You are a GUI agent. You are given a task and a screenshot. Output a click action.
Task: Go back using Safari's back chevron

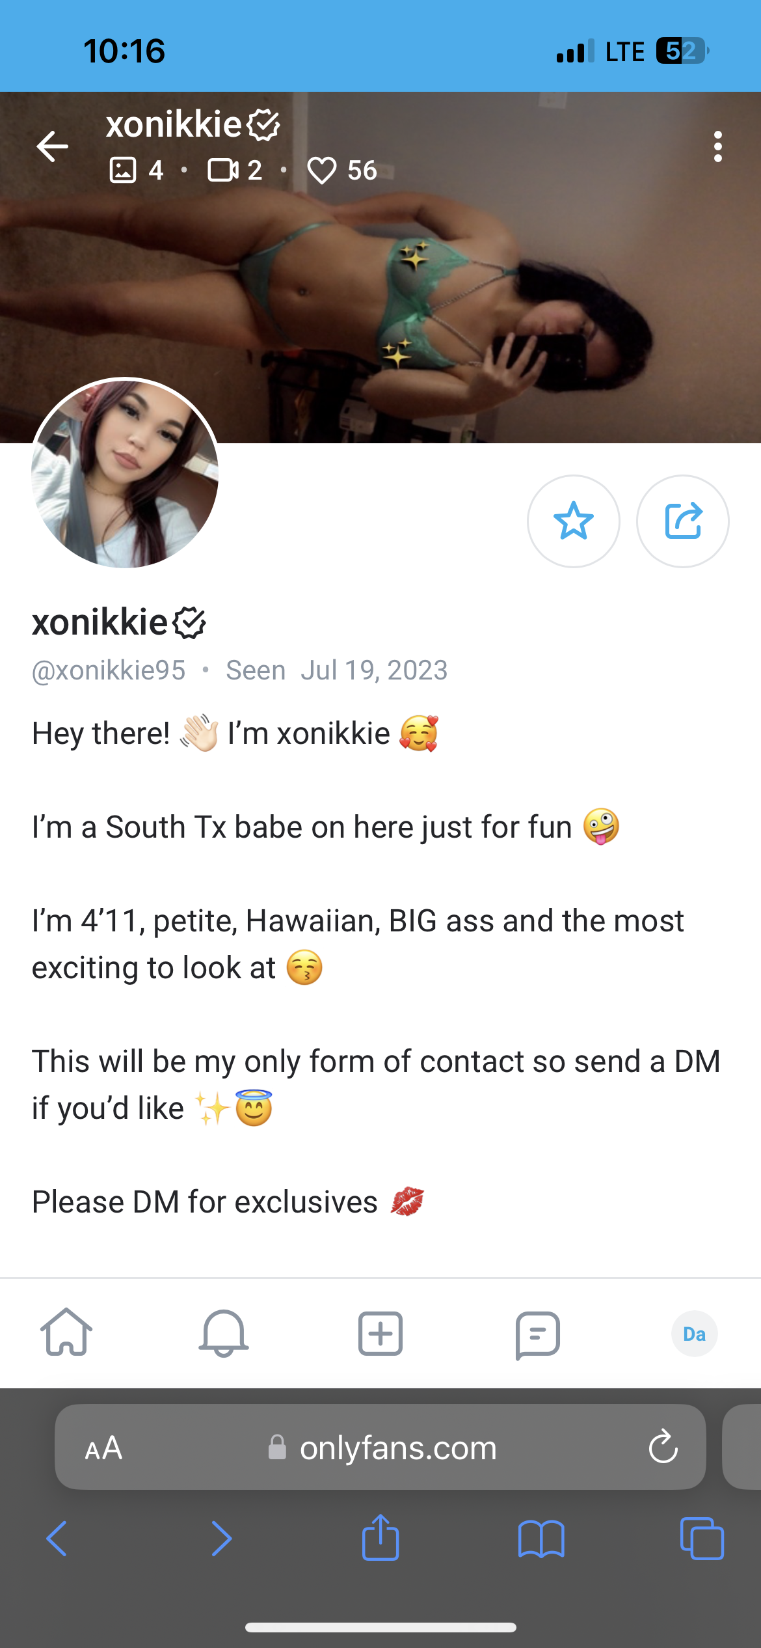pyautogui.click(x=57, y=1539)
